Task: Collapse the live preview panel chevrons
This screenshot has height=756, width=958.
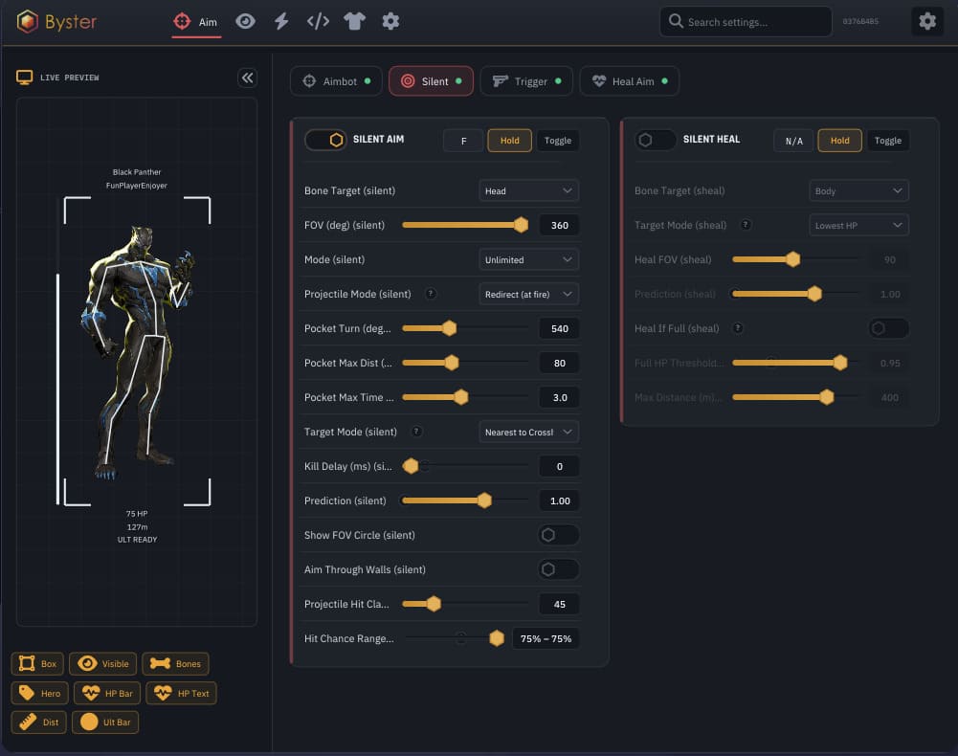Action: (247, 78)
